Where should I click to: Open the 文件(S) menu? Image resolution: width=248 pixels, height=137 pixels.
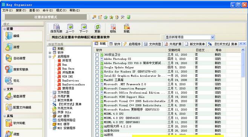[8, 11]
